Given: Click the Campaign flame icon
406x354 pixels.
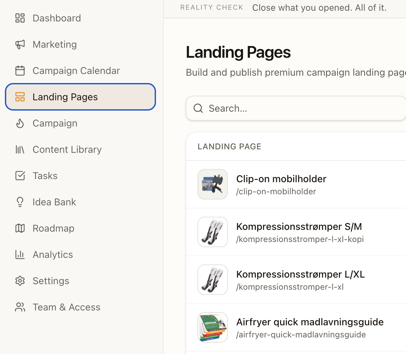Looking at the screenshot, I should pyautogui.click(x=20, y=123).
